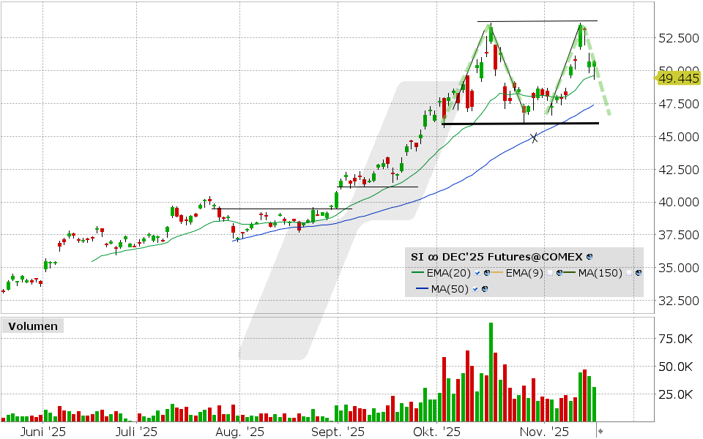Uncheck the MA(50) indicator
The height and width of the screenshot is (439, 703).
pos(475,288)
